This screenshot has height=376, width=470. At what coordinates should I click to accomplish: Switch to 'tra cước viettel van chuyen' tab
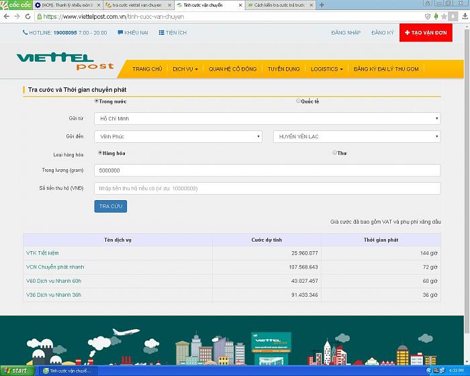click(x=136, y=5)
